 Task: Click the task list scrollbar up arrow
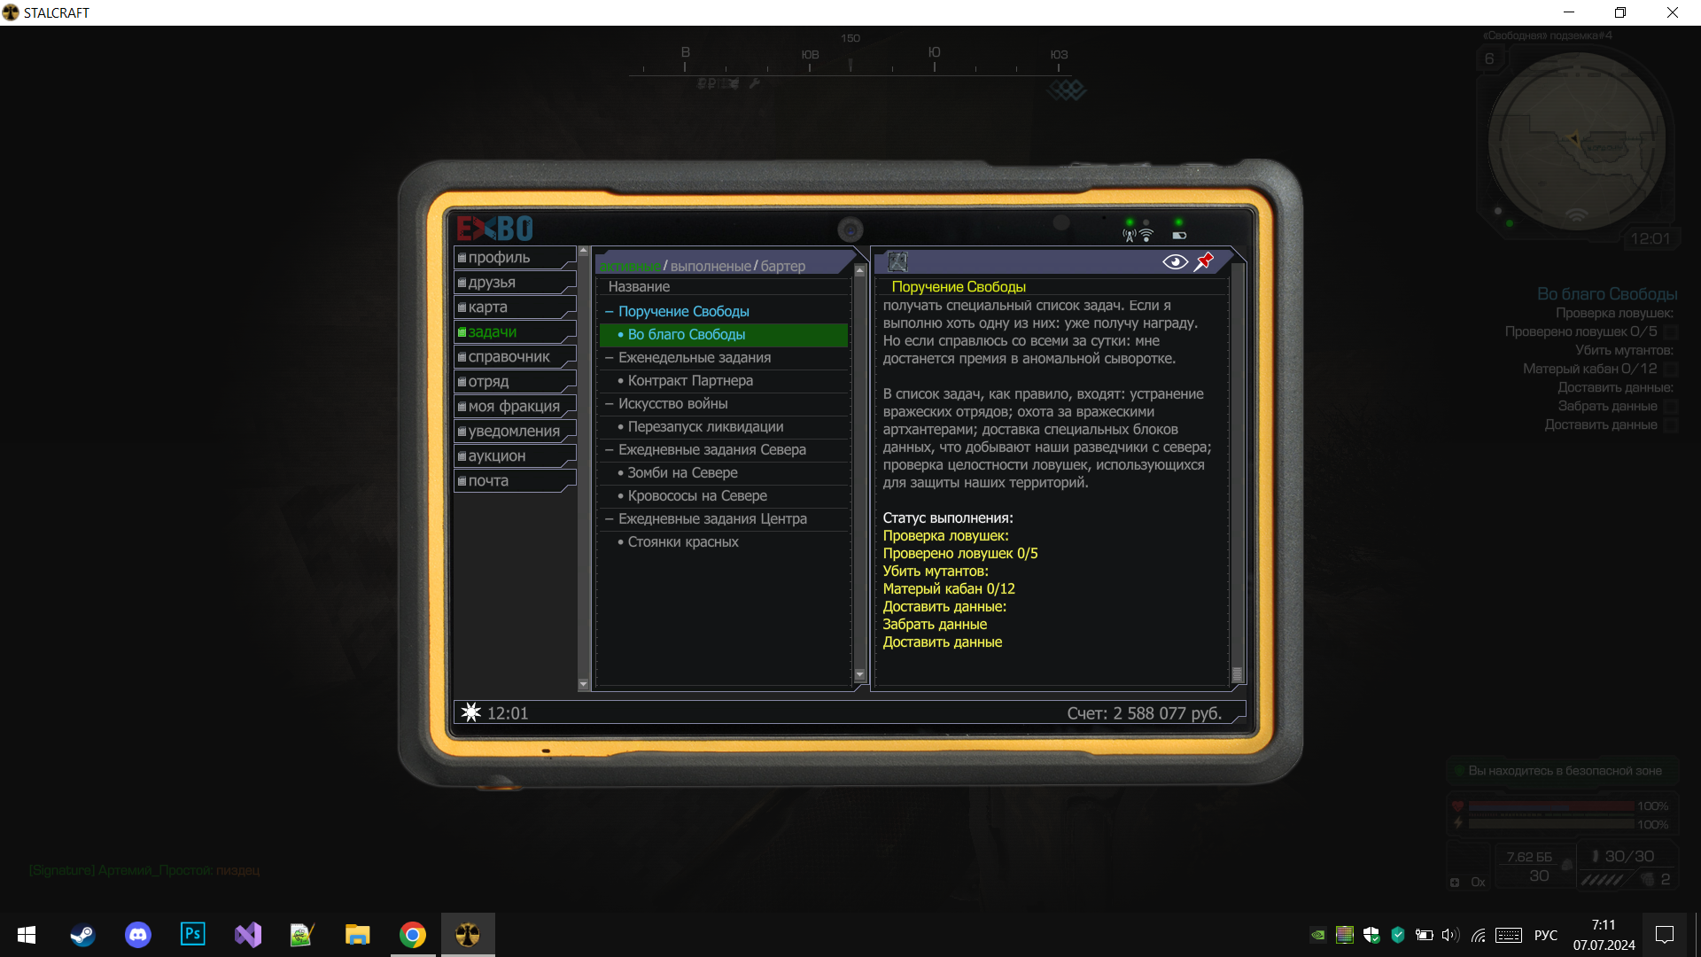[859, 271]
